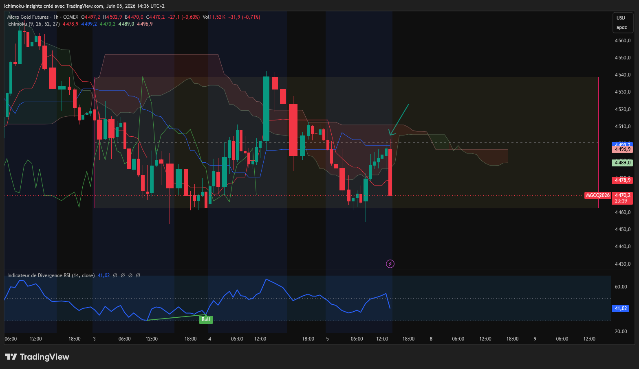
Task: Click 60,00 on the RSI scale
Action: point(621,287)
